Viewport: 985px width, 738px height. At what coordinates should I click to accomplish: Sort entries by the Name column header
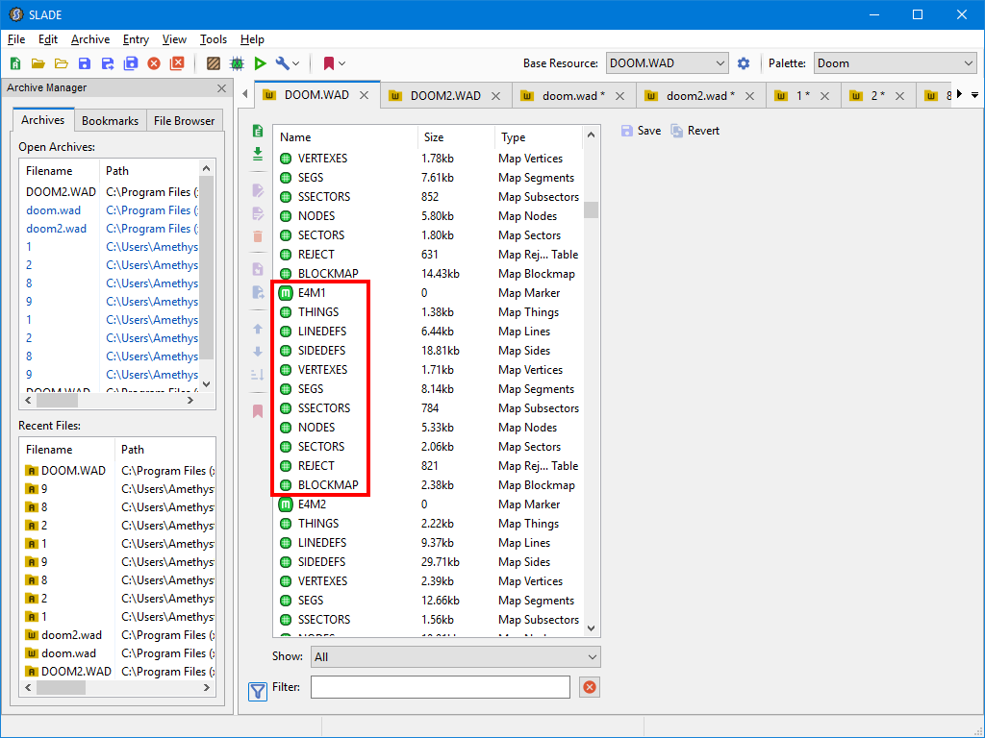pyautogui.click(x=345, y=137)
